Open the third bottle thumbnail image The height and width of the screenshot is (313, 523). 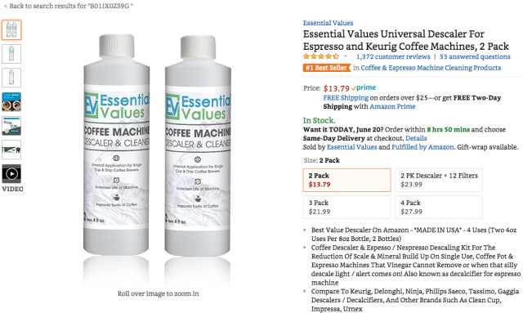point(11,78)
